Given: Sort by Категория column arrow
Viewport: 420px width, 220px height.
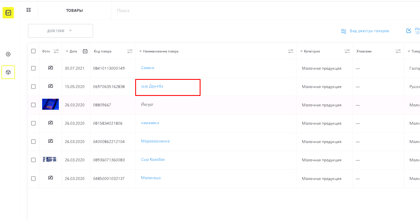Looking at the screenshot, I should pos(301,51).
